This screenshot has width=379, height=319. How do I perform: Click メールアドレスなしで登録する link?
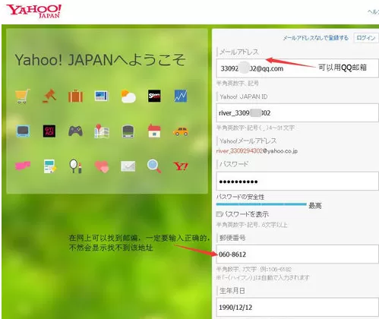(x=315, y=38)
